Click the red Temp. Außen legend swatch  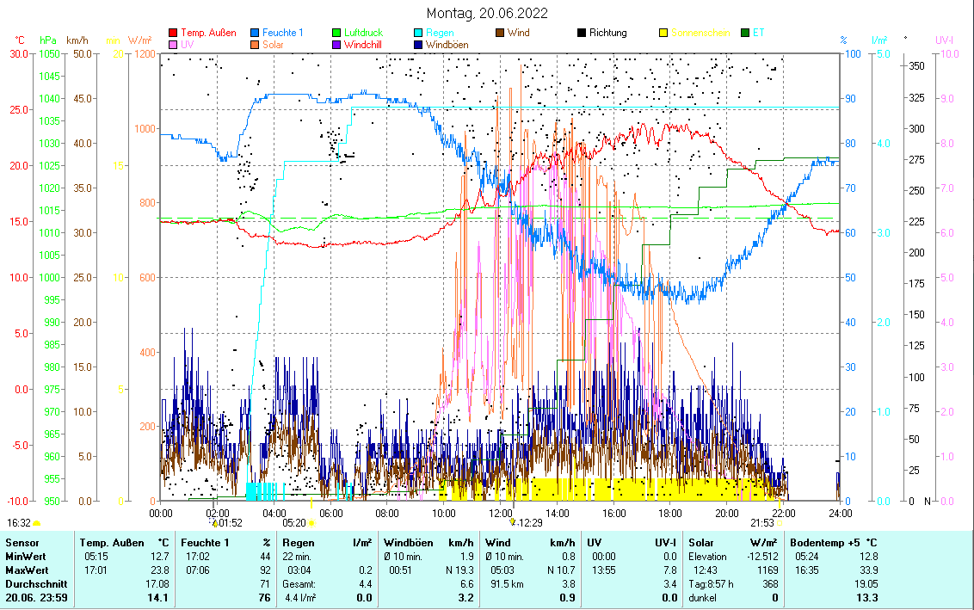point(174,34)
